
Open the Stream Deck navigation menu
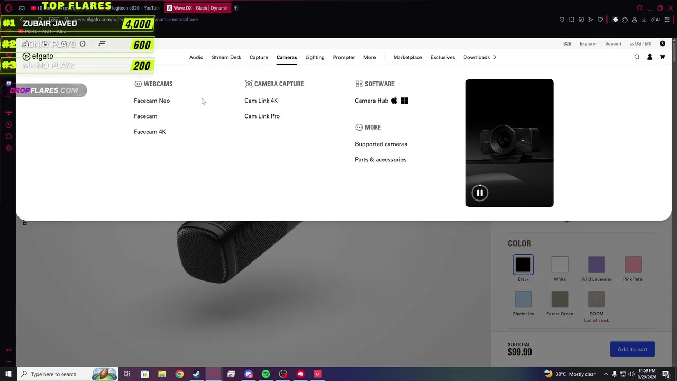[x=226, y=57]
